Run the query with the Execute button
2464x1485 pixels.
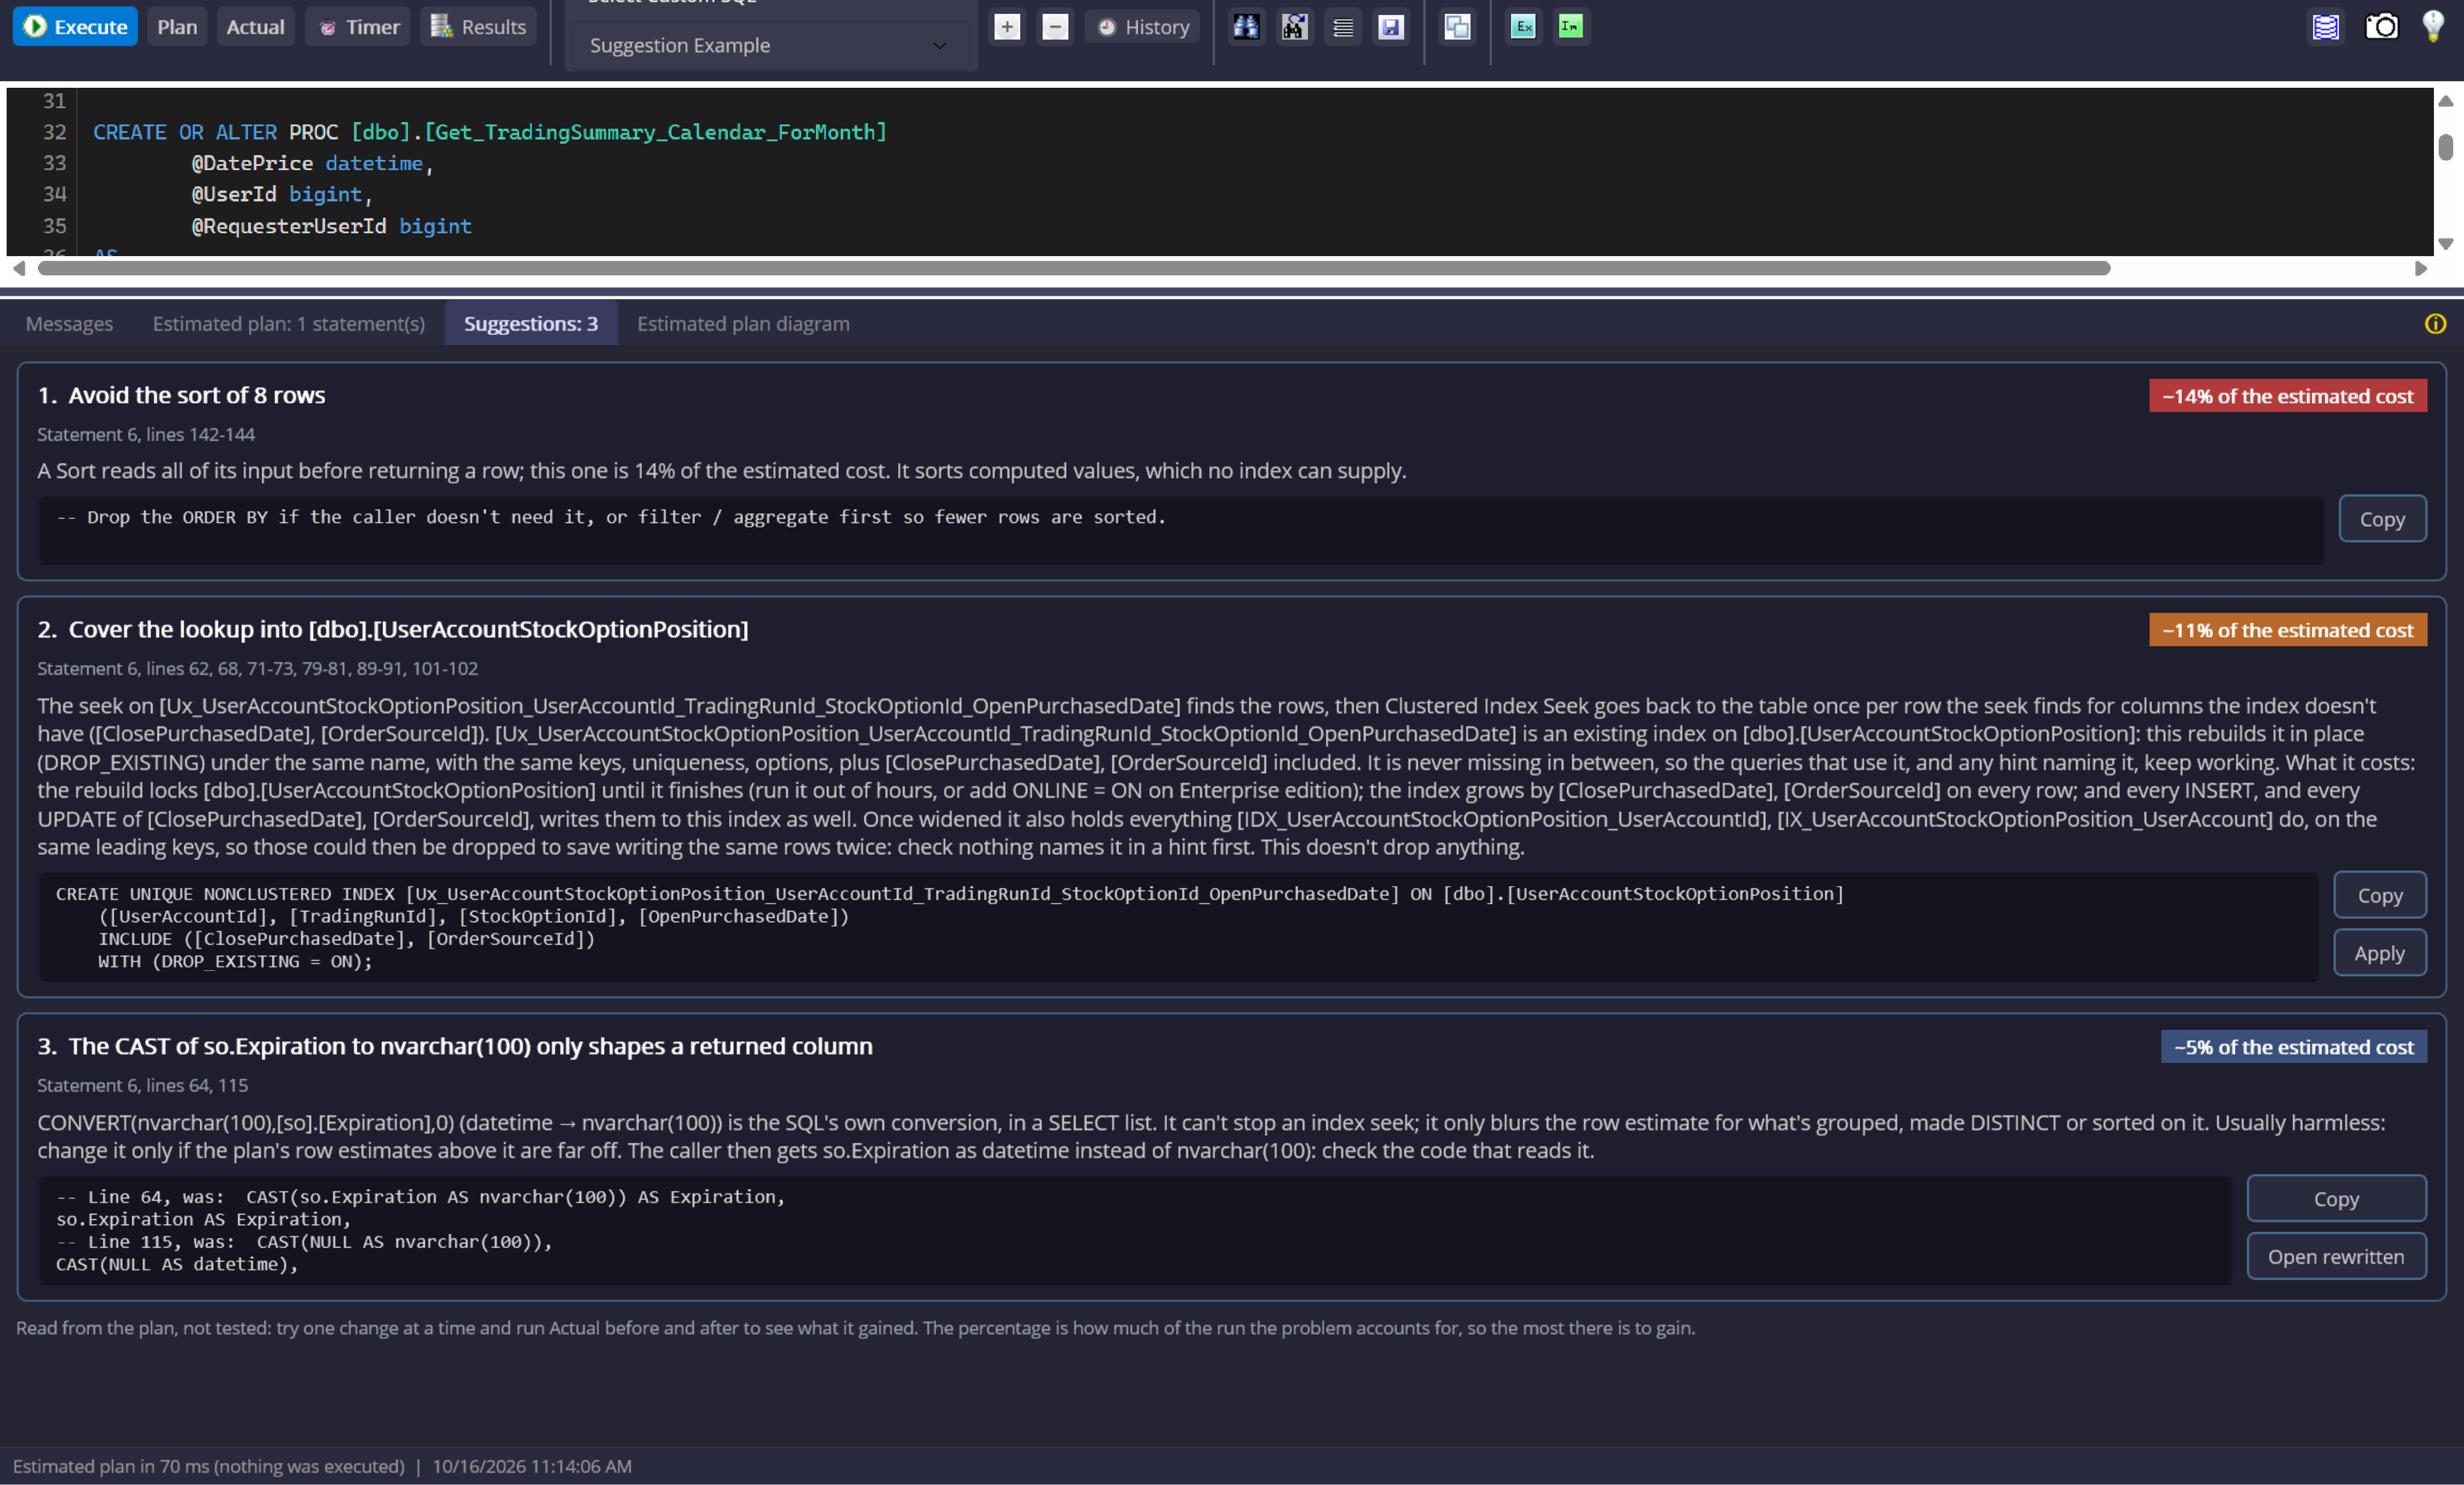tap(75, 27)
